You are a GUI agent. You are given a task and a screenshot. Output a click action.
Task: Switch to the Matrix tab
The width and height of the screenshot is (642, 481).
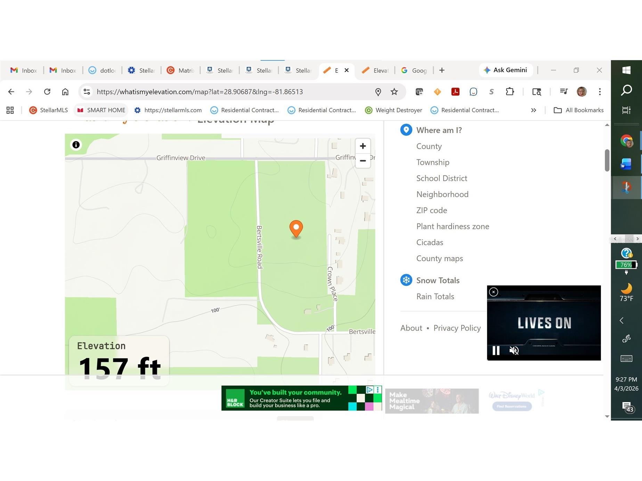click(x=180, y=71)
